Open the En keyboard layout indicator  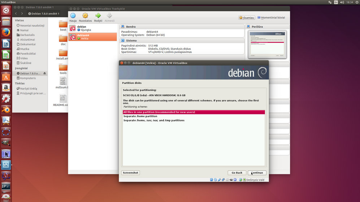336,3
